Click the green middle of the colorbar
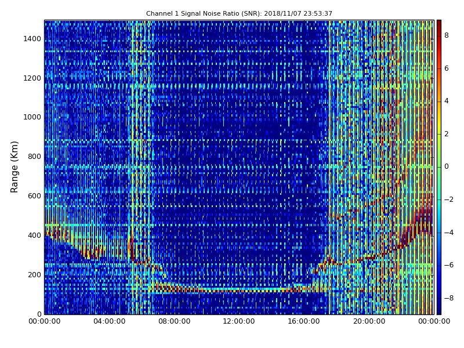Viewport: 464px width, 348px height. (439, 167)
